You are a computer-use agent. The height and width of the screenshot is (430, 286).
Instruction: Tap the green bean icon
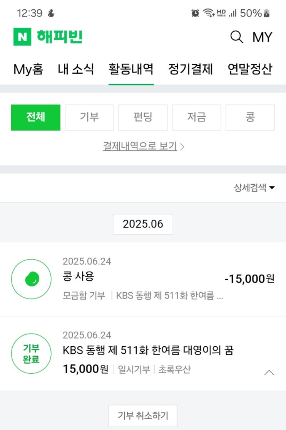pos(31,279)
